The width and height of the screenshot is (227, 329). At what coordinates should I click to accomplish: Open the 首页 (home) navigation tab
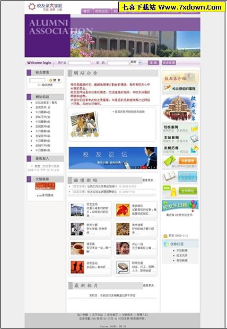point(86,11)
